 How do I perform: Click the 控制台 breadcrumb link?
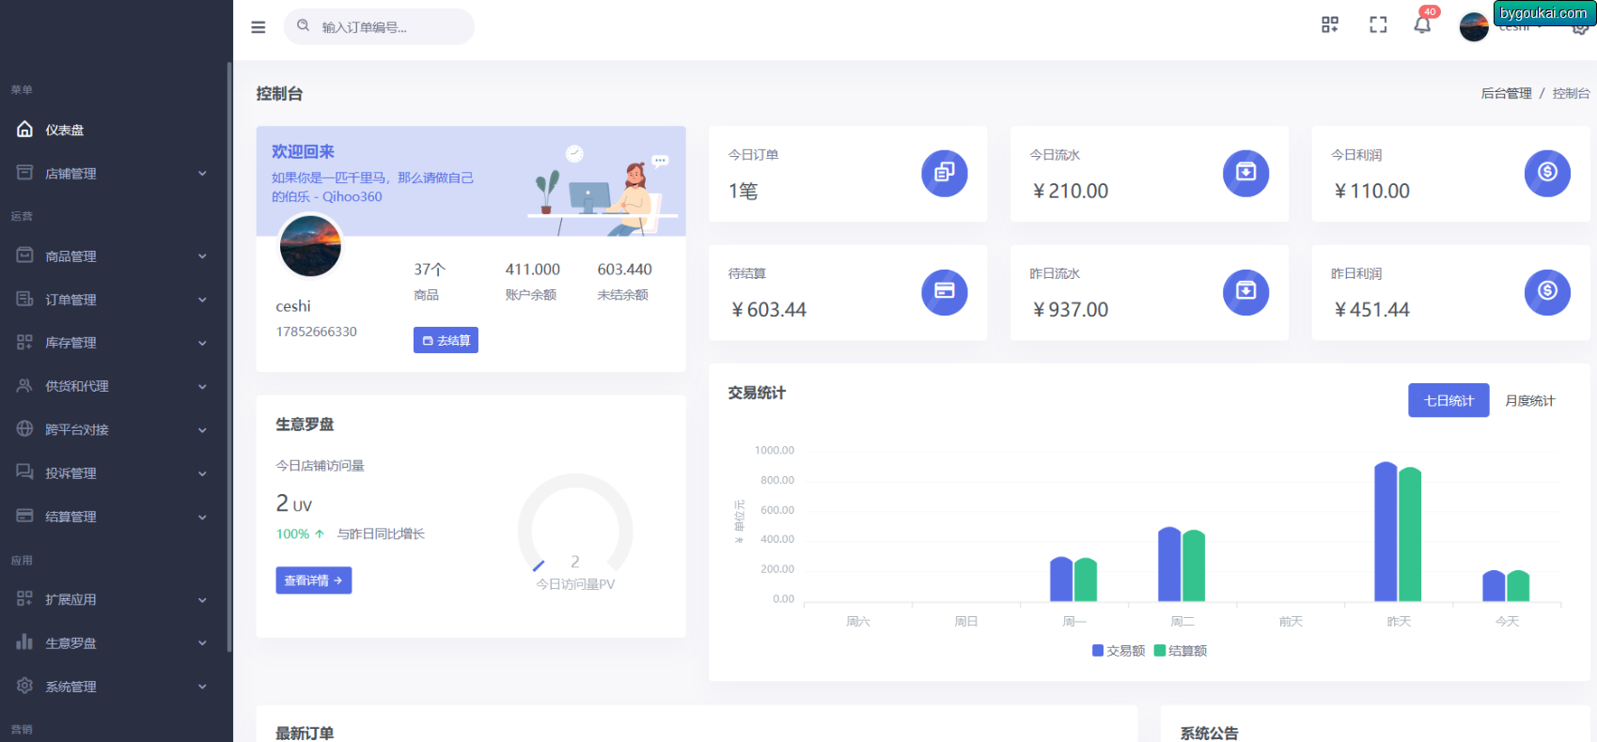tap(1571, 93)
